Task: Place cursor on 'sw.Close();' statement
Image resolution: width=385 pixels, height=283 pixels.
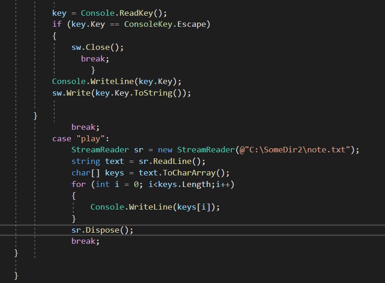Action: 98,47
